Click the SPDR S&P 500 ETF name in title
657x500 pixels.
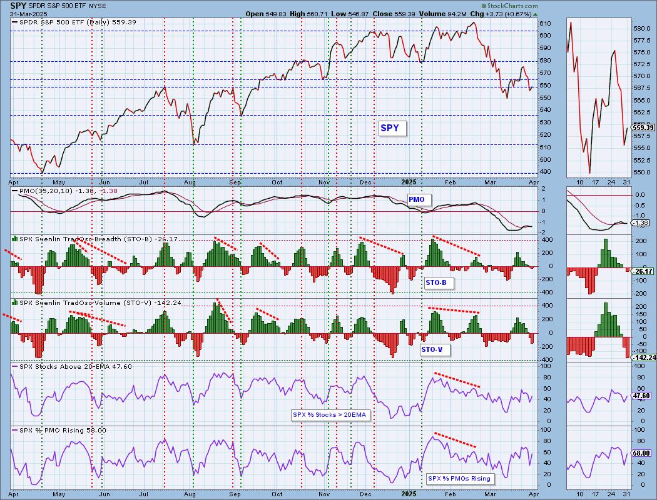[58, 6]
